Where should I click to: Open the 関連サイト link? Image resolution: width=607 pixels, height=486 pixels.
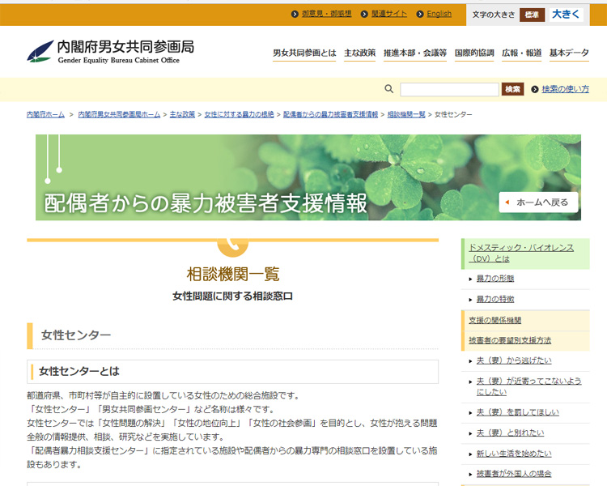(x=389, y=14)
